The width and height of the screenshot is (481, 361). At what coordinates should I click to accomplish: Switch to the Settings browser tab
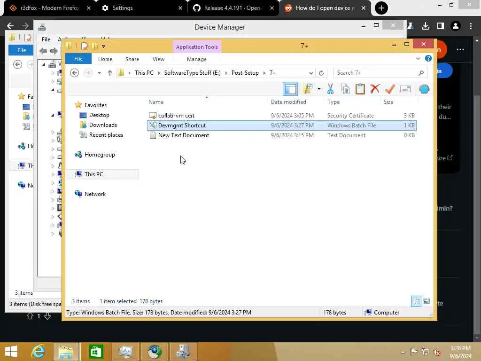(141, 8)
